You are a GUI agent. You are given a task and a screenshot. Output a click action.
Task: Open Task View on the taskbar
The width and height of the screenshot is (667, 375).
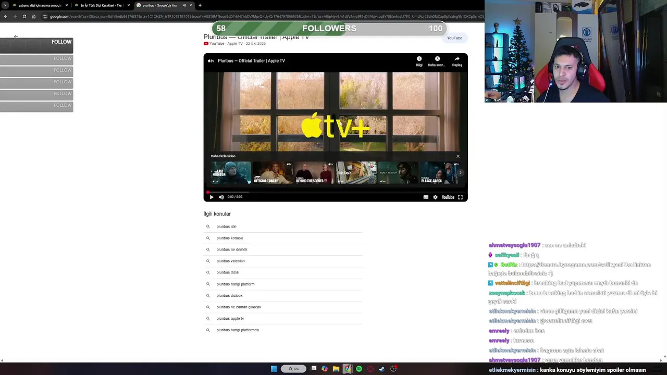(314, 369)
